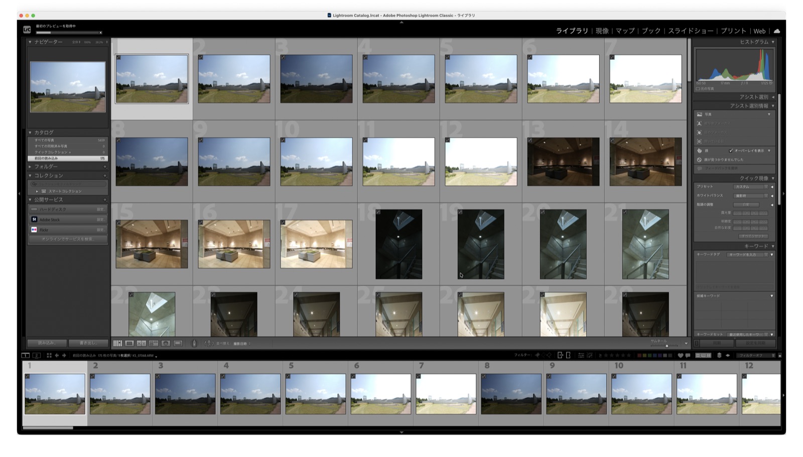The width and height of the screenshot is (803, 457).
Task: Filter by comment bubble icon
Action: [688, 355]
